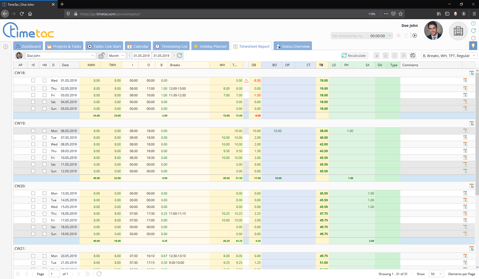Screen dimensions: 479x279
Task: Click the company building icon
Action: pyautogui.click(x=458, y=31)
